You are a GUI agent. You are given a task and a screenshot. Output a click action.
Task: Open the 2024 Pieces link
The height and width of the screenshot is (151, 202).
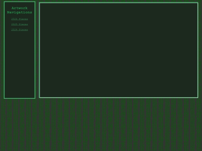click(x=19, y=30)
